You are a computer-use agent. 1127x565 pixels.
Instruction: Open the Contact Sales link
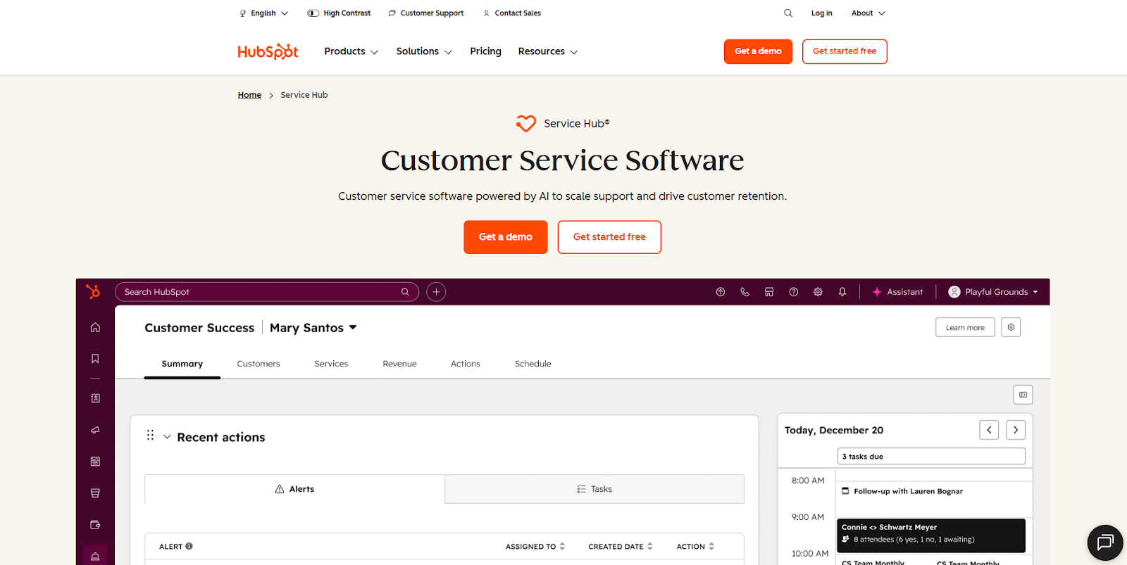coord(512,13)
